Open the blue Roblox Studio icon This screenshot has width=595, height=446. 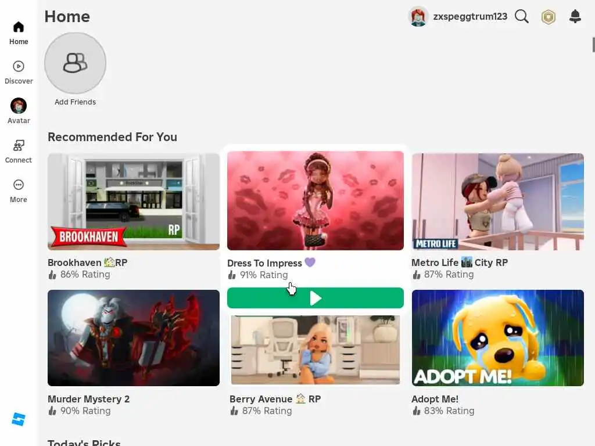18,419
